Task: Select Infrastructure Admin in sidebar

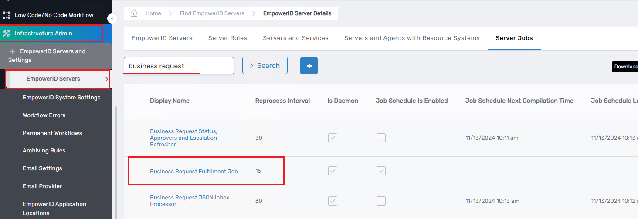Action: click(x=51, y=34)
